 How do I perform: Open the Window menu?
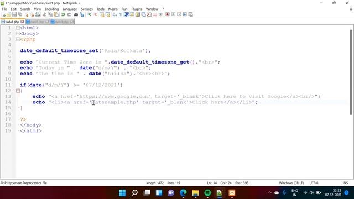click(x=152, y=9)
